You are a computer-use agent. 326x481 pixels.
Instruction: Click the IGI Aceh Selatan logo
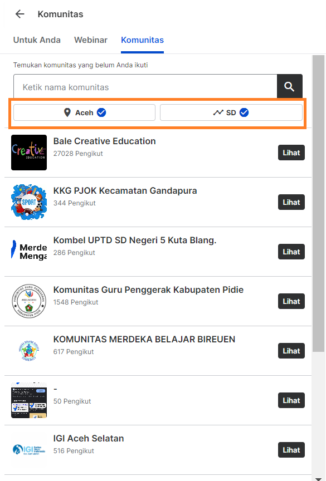29,450
